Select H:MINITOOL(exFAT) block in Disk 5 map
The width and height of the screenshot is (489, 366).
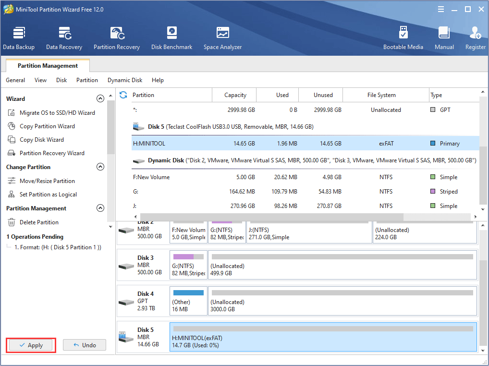point(323,337)
